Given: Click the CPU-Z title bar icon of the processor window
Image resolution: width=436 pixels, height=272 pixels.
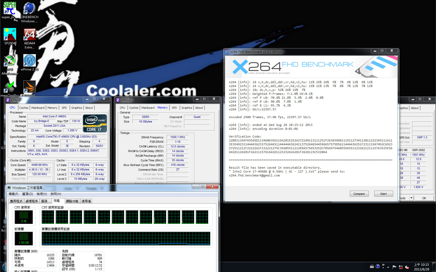Looking at the screenshot, I should click(x=8, y=100).
